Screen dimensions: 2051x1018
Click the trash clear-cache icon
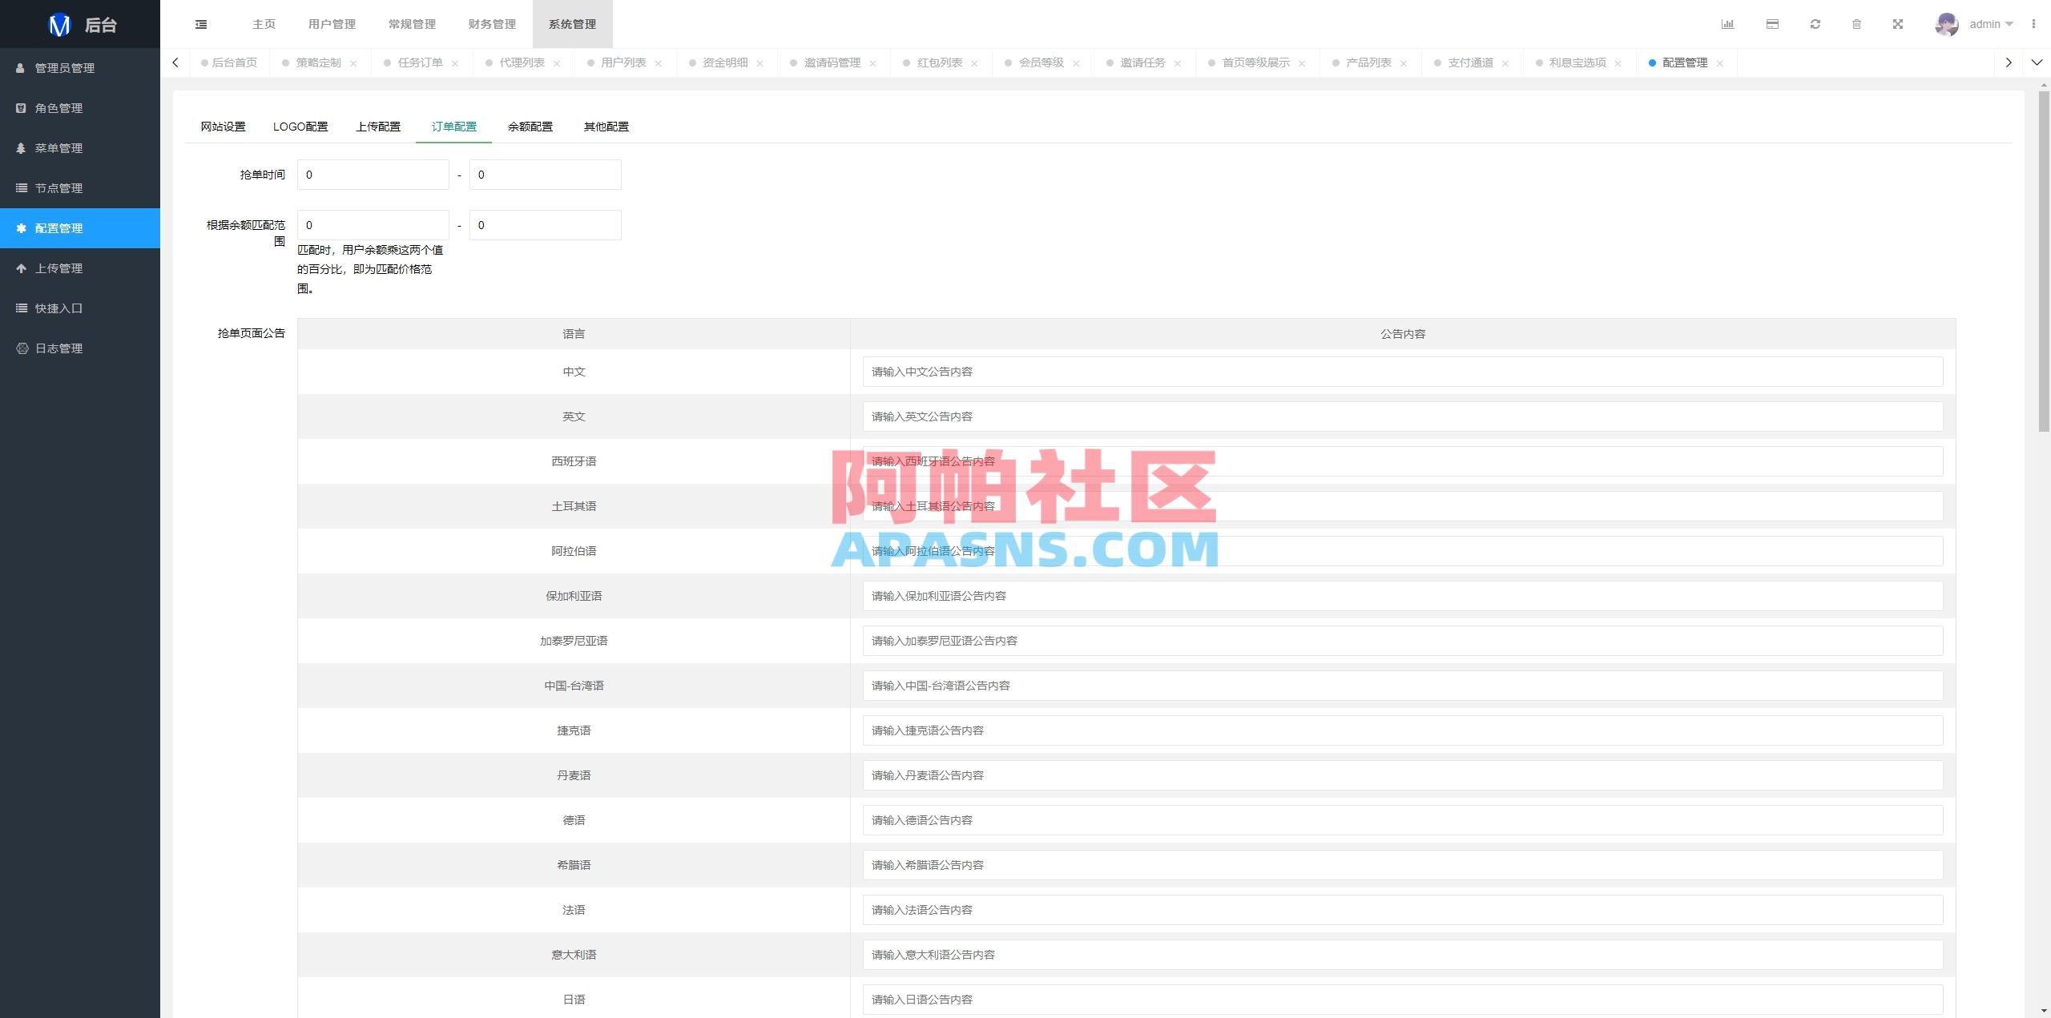pyautogui.click(x=1857, y=24)
